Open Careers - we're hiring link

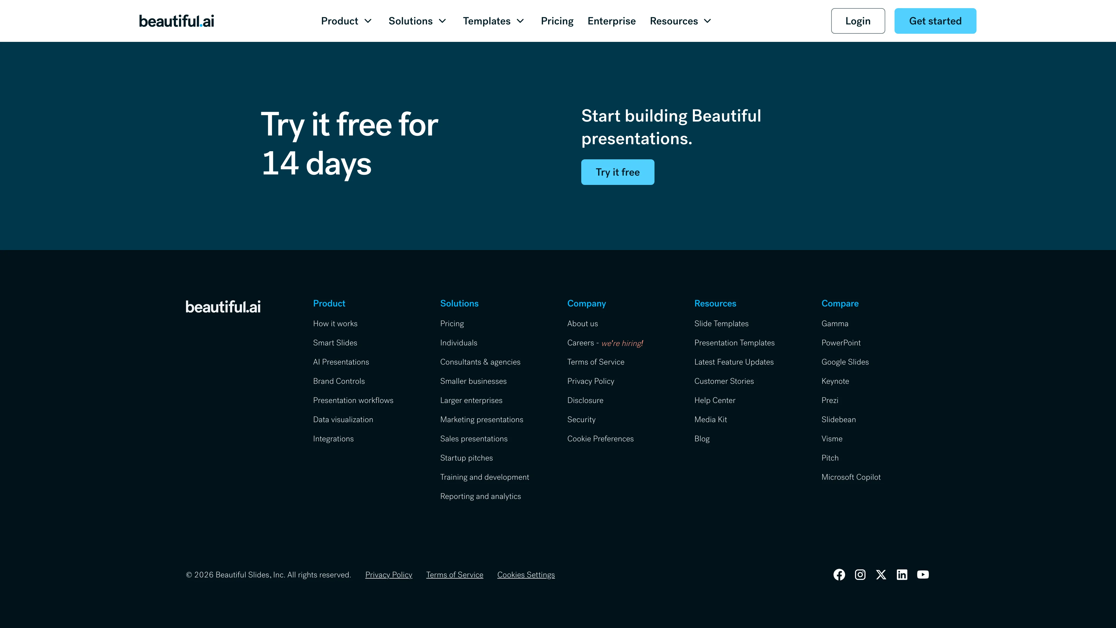(x=605, y=343)
